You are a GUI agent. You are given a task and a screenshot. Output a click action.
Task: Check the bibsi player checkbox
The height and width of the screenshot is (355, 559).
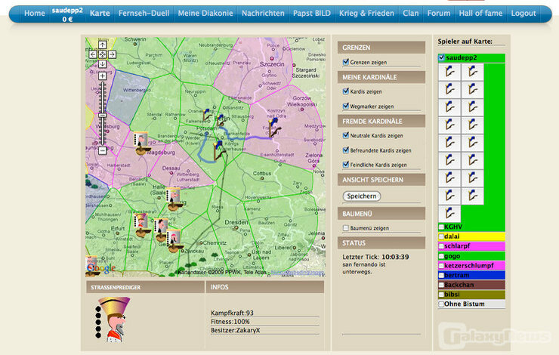pos(441,295)
